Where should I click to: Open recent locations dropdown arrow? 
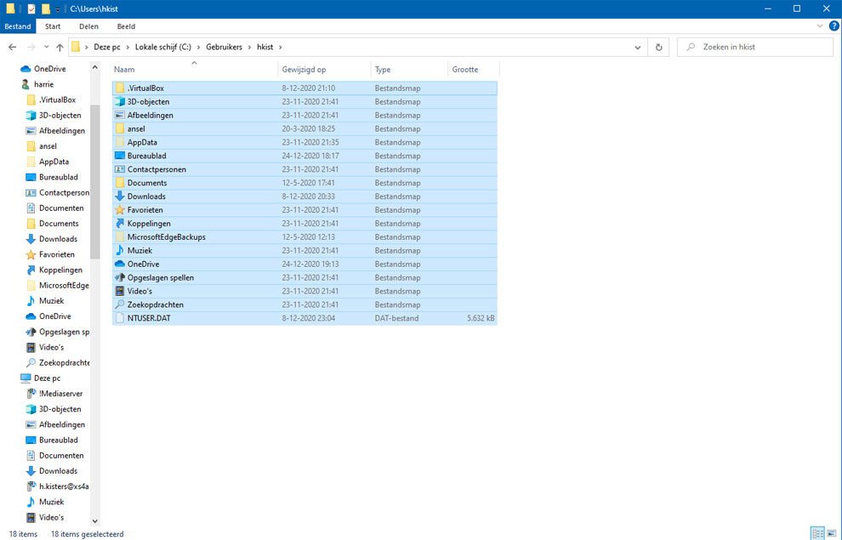click(46, 48)
